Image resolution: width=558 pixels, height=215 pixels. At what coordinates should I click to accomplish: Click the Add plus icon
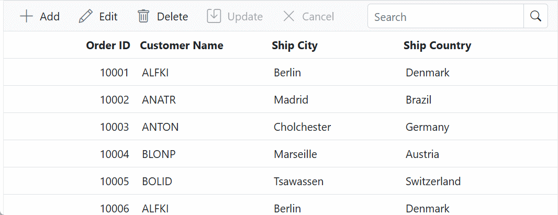pyautogui.click(x=26, y=16)
